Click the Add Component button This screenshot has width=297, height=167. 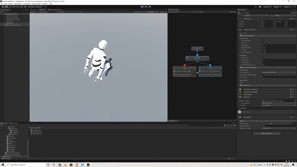pyautogui.click(x=267, y=134)
